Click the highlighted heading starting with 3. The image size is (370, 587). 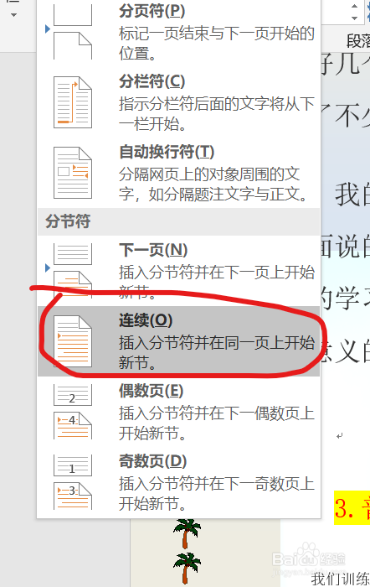click(352, 507)
